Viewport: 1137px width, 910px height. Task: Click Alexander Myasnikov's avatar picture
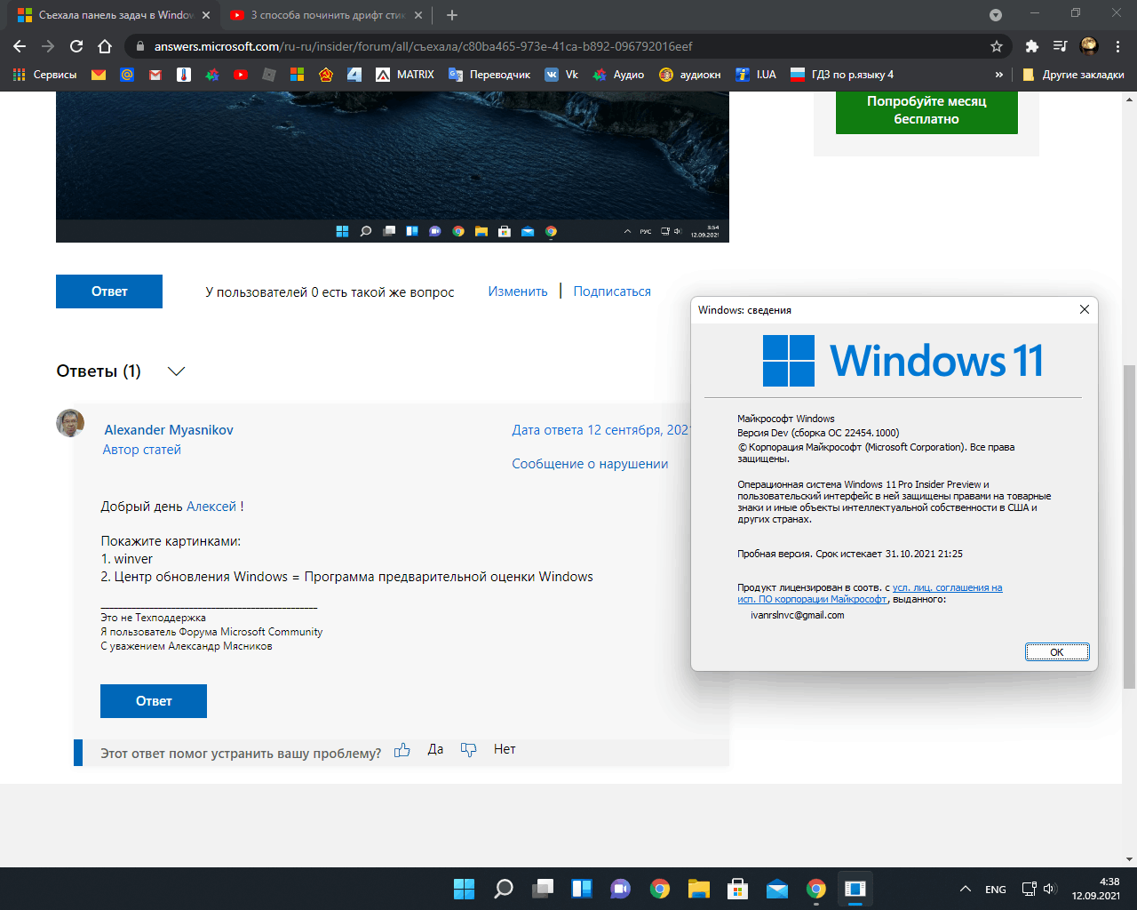point(70,423)
